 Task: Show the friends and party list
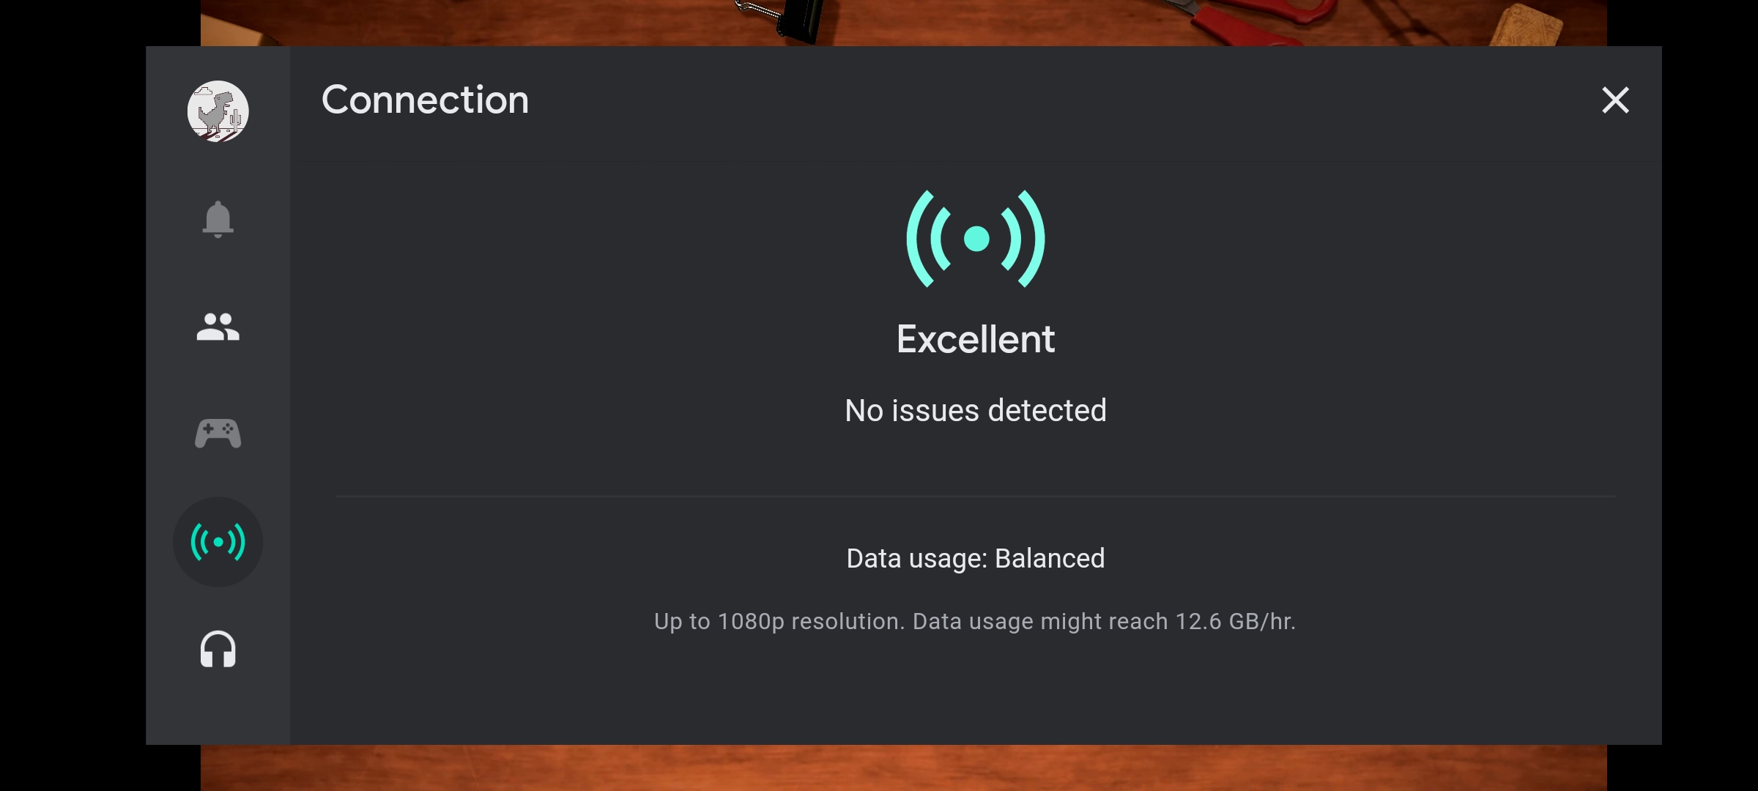coord(218,327)
